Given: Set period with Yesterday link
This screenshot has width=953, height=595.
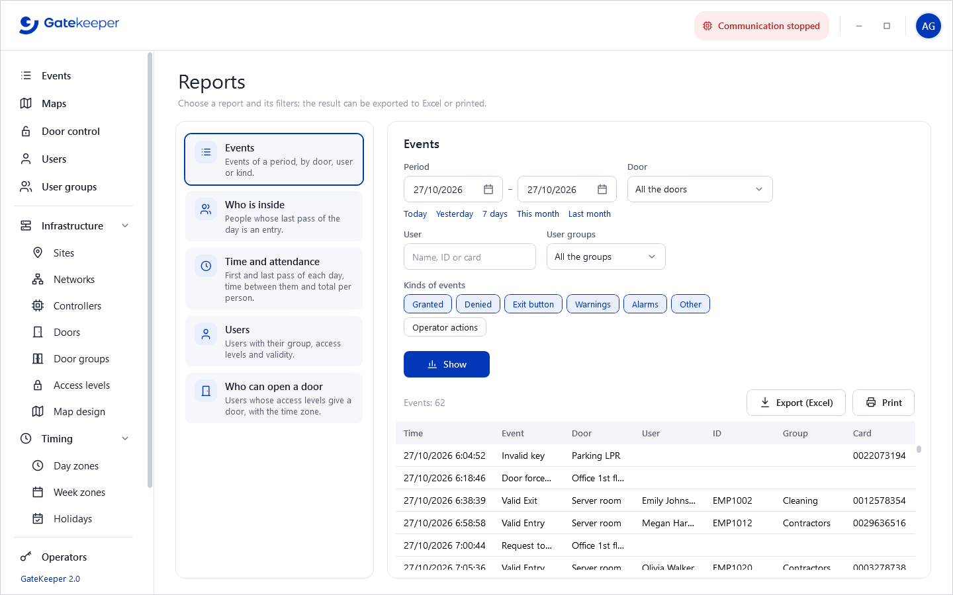Looking at the screenshot, I should coord(455,214).
